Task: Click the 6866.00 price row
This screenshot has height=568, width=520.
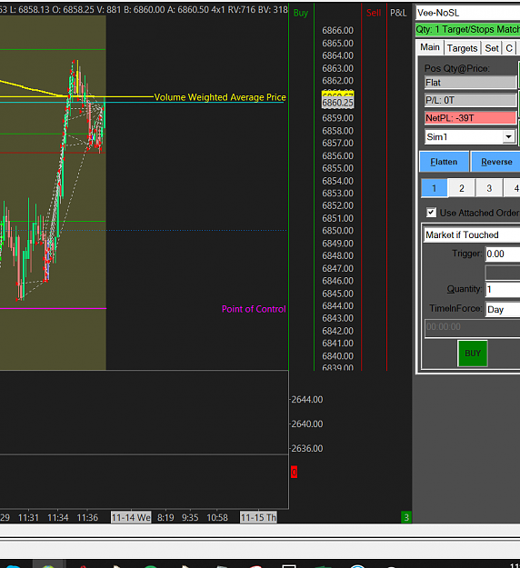Action: [x=338, y=30]
